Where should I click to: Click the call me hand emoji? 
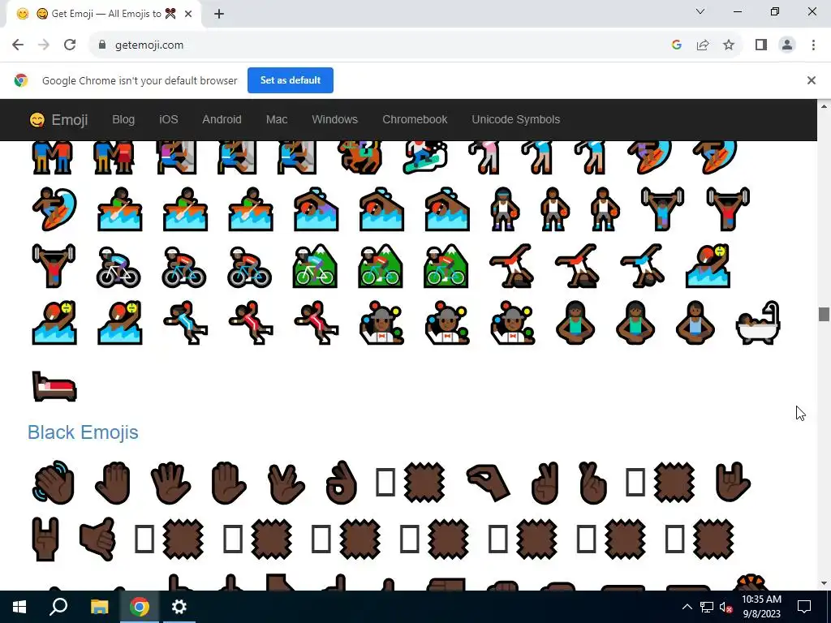pos(97,539)
